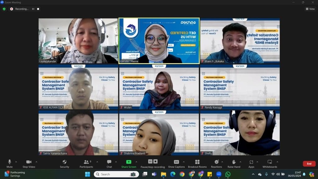Expand audio options arrow beside Mute
Image resolution: width=318 pixels, height=179 pixels.
(16, 162)
